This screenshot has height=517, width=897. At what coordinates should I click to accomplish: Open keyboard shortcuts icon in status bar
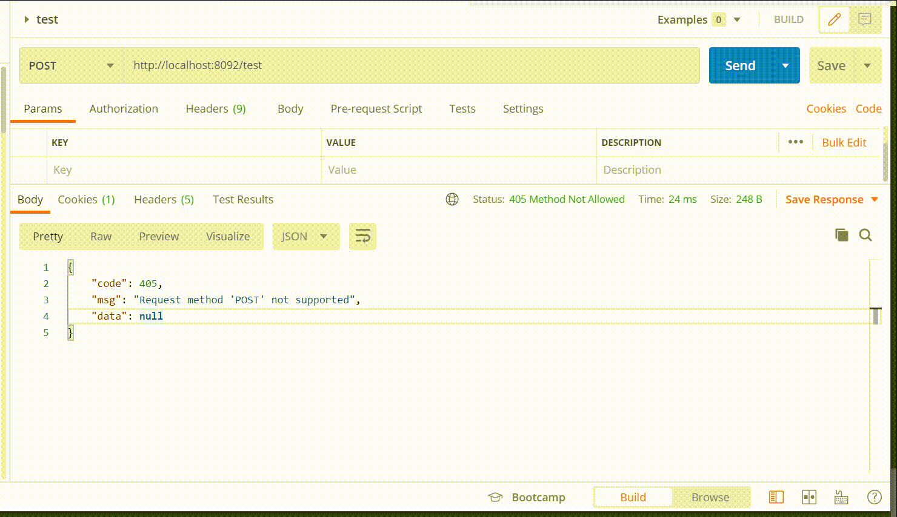coord(841,497)
